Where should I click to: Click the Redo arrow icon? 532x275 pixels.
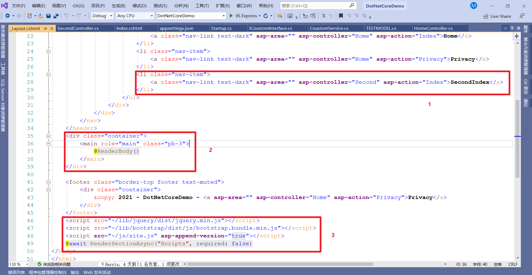tap(79, 16)
